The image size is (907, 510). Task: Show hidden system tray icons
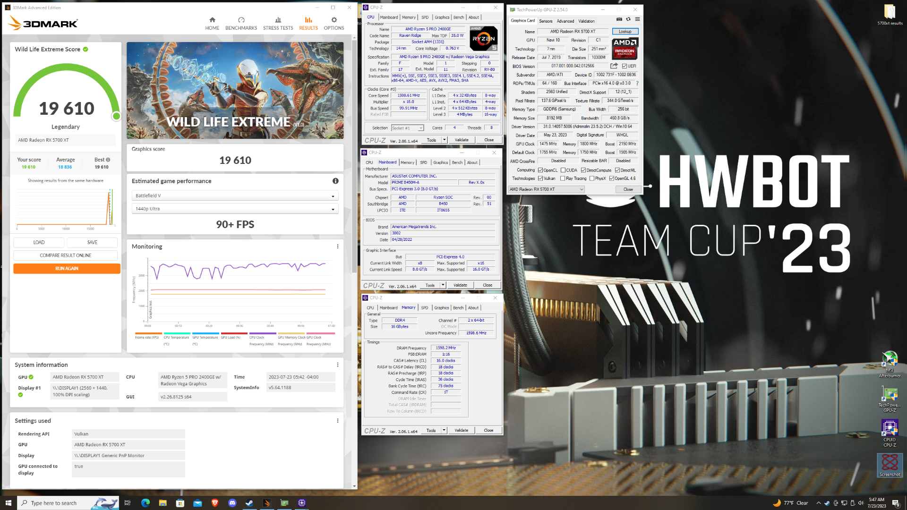pos(819,503)
